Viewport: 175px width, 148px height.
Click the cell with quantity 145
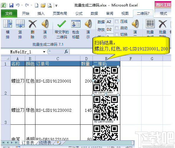click(87, 110)
